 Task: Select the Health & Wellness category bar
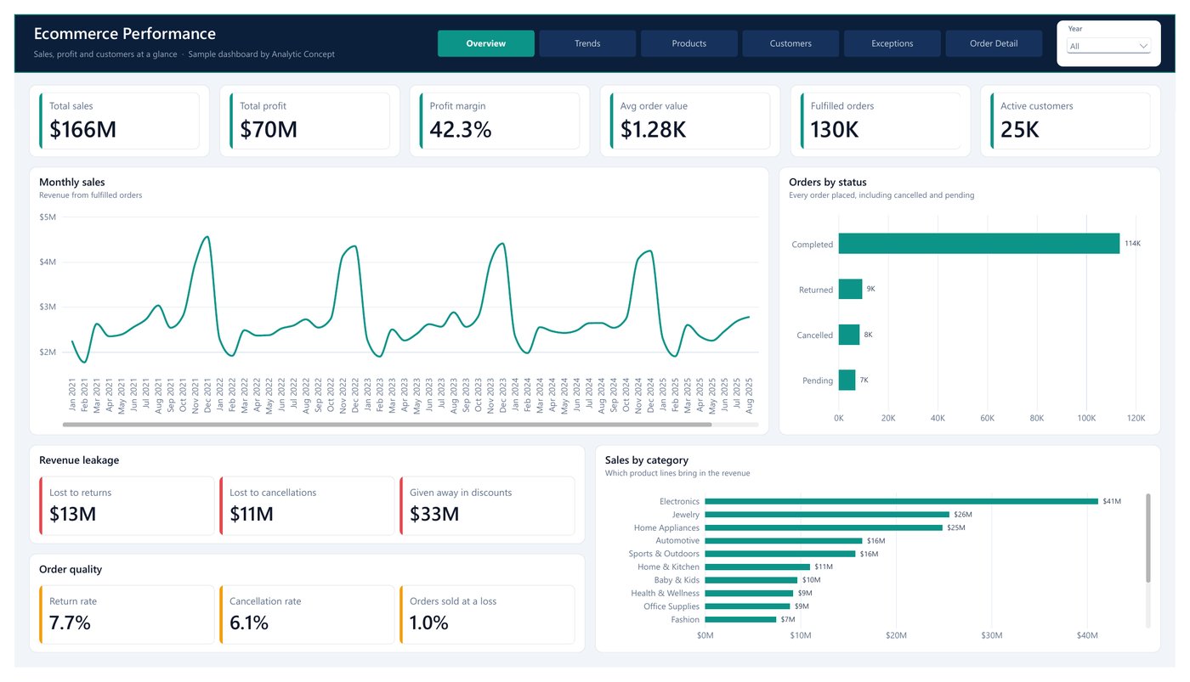pyautogui.click(x=749, y=594)
